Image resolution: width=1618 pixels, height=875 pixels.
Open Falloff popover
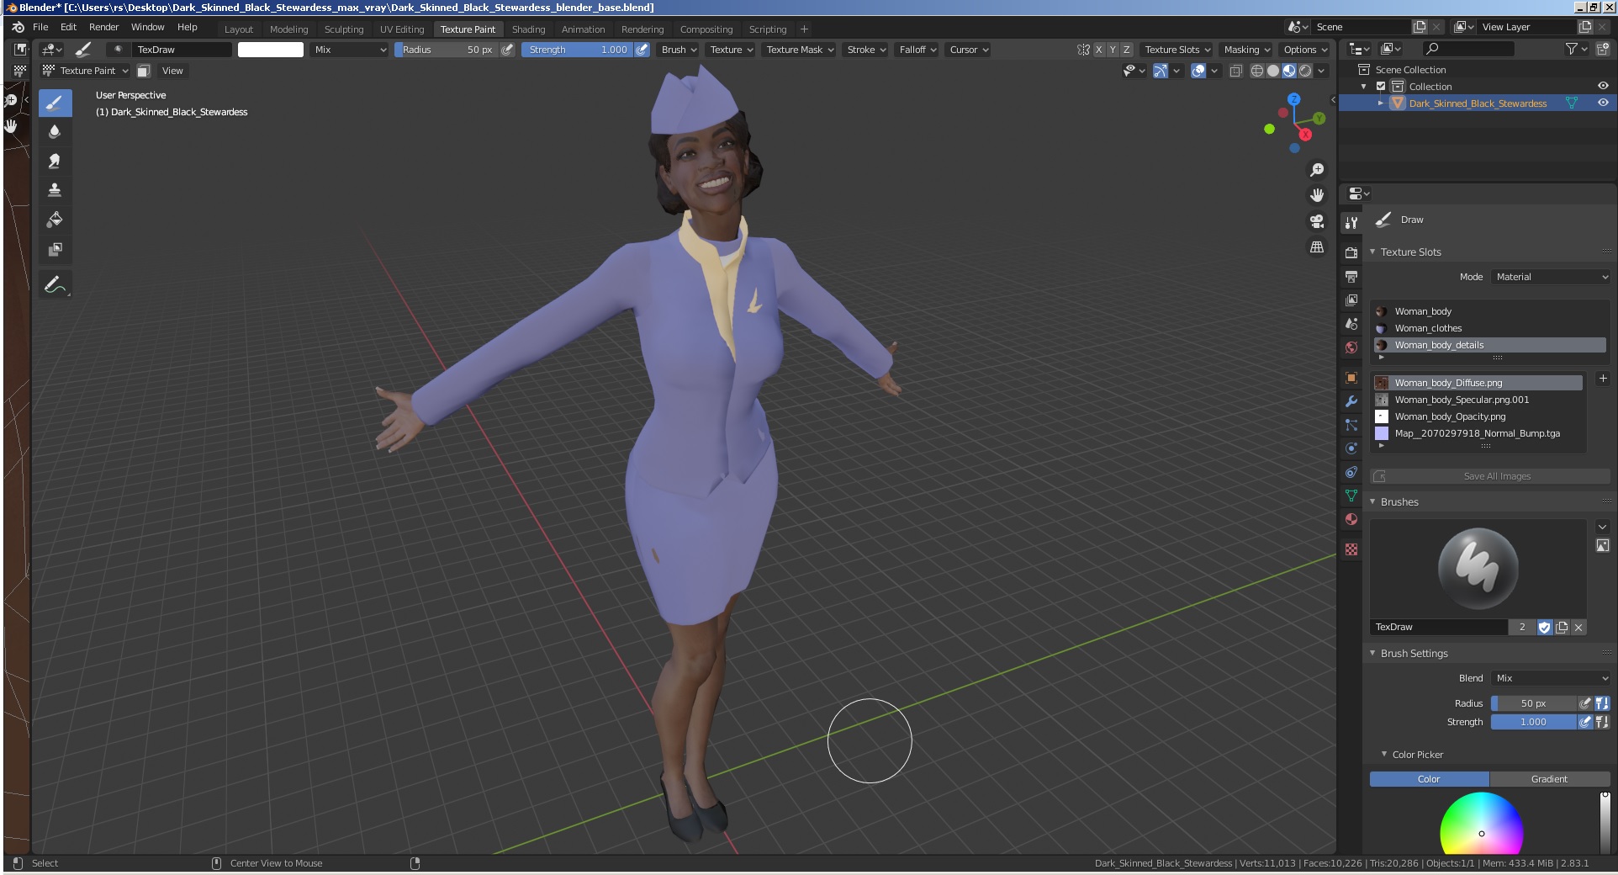(917, 50)
